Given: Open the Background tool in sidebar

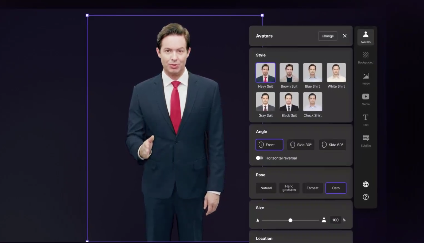Looking at the screenshot, I should coord(365,57).
